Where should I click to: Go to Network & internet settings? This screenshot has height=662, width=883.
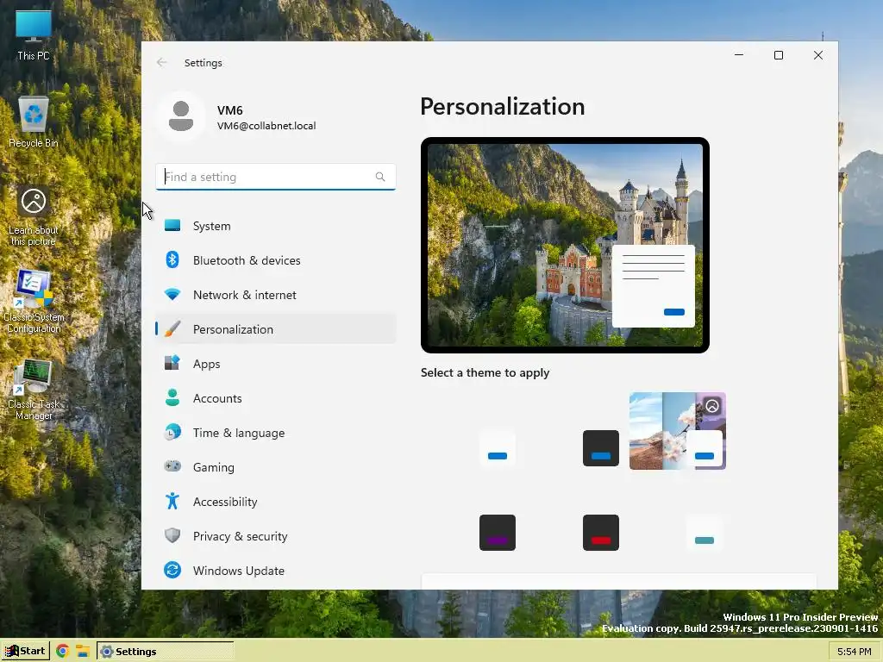[x=275, y=295]
